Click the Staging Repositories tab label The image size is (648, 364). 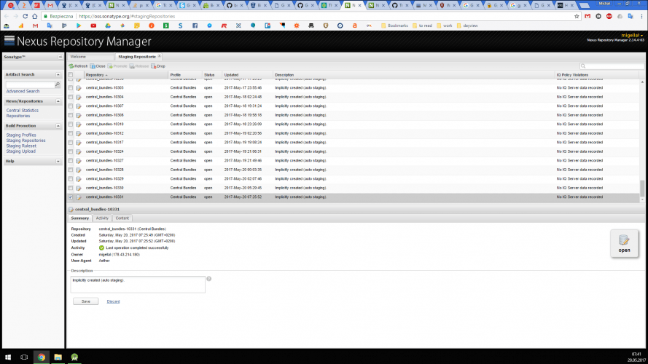[137, 57]
